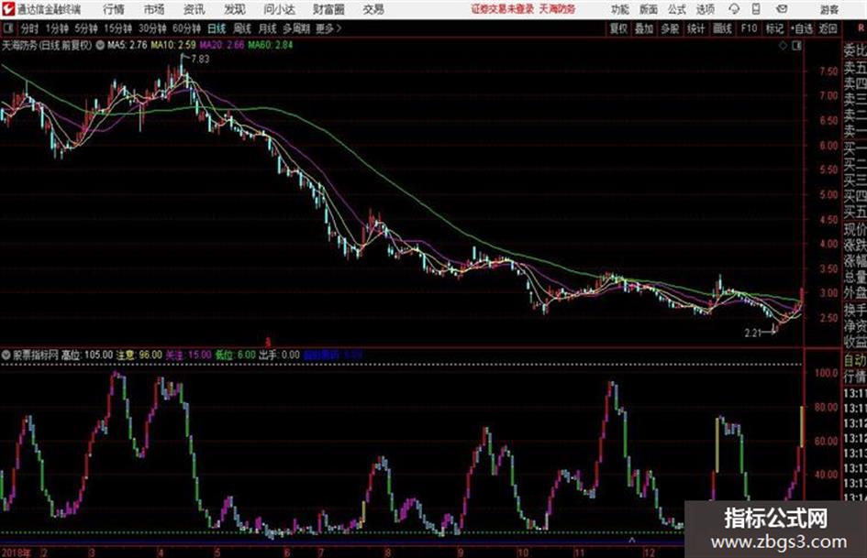Click the 统计 statistics toolbar button
867x558 pixels.
pyautogui.click(x=695, y=28)
